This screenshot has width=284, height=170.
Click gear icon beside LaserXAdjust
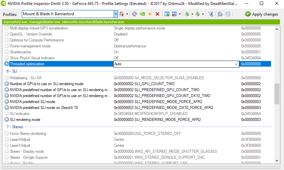click(7, 140)
